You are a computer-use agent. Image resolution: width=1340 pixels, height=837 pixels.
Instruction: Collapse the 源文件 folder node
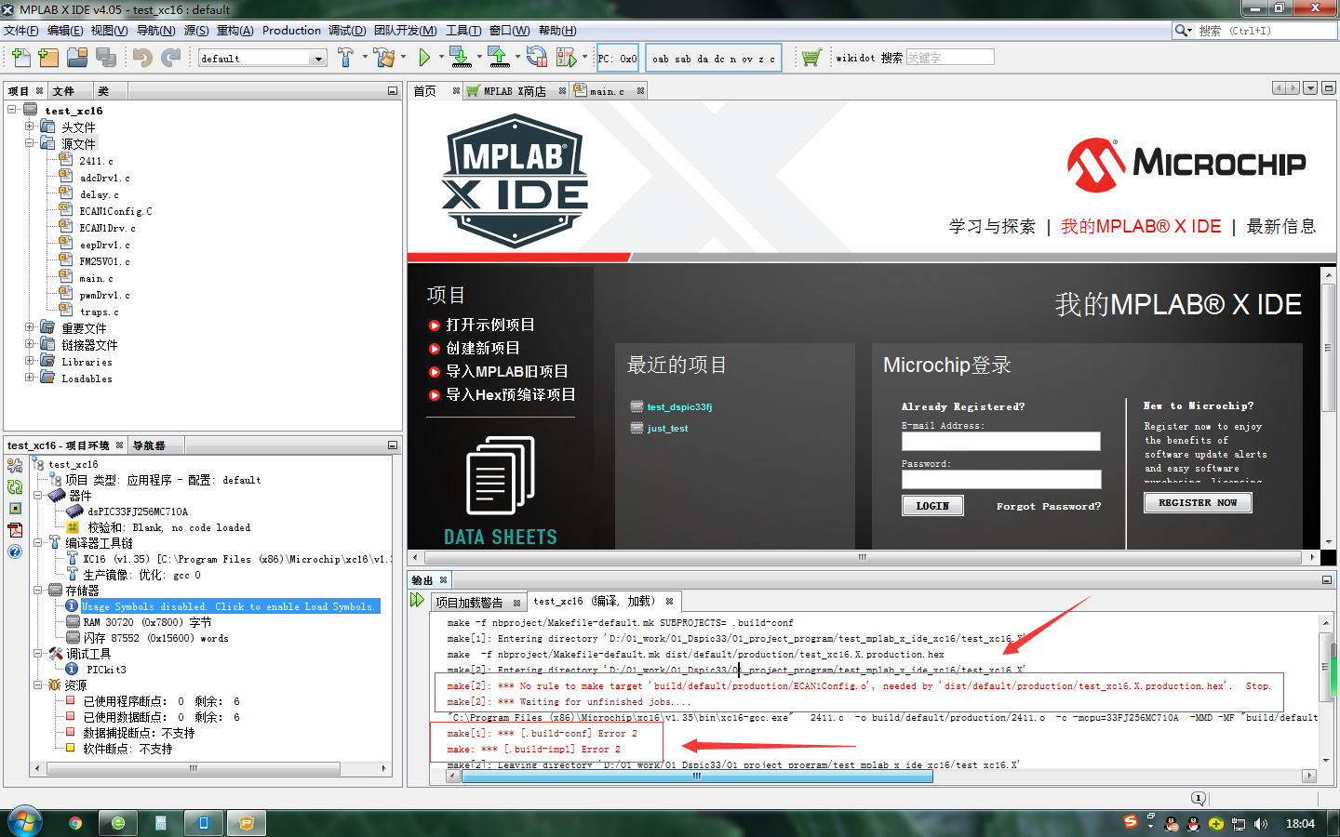[30, 143]
